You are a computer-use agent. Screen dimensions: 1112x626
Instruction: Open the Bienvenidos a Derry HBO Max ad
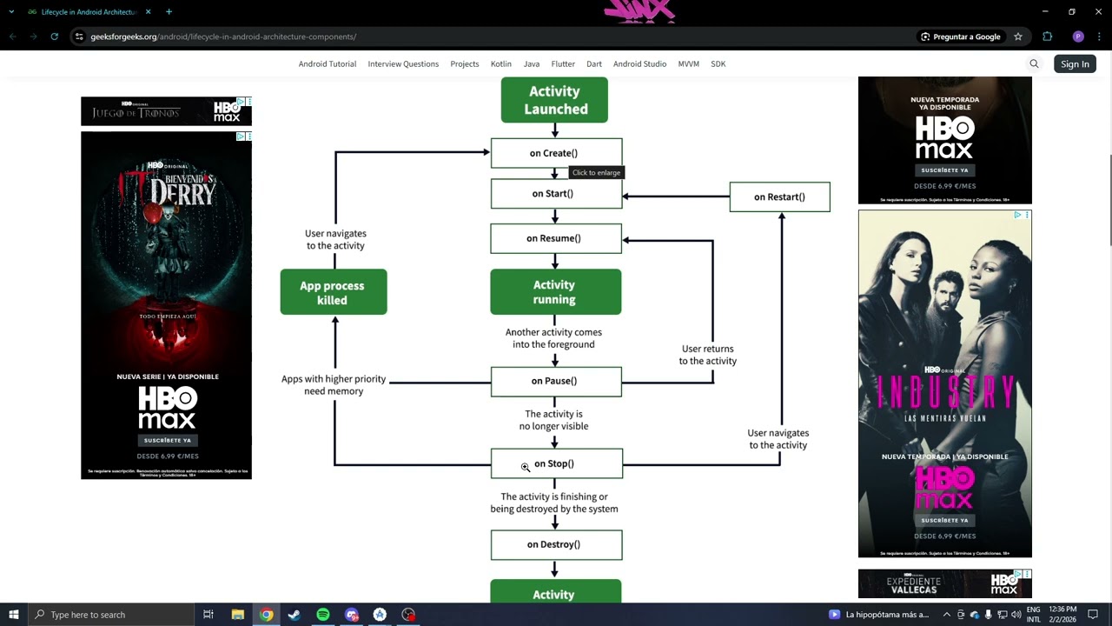click(x=166, y=305)
